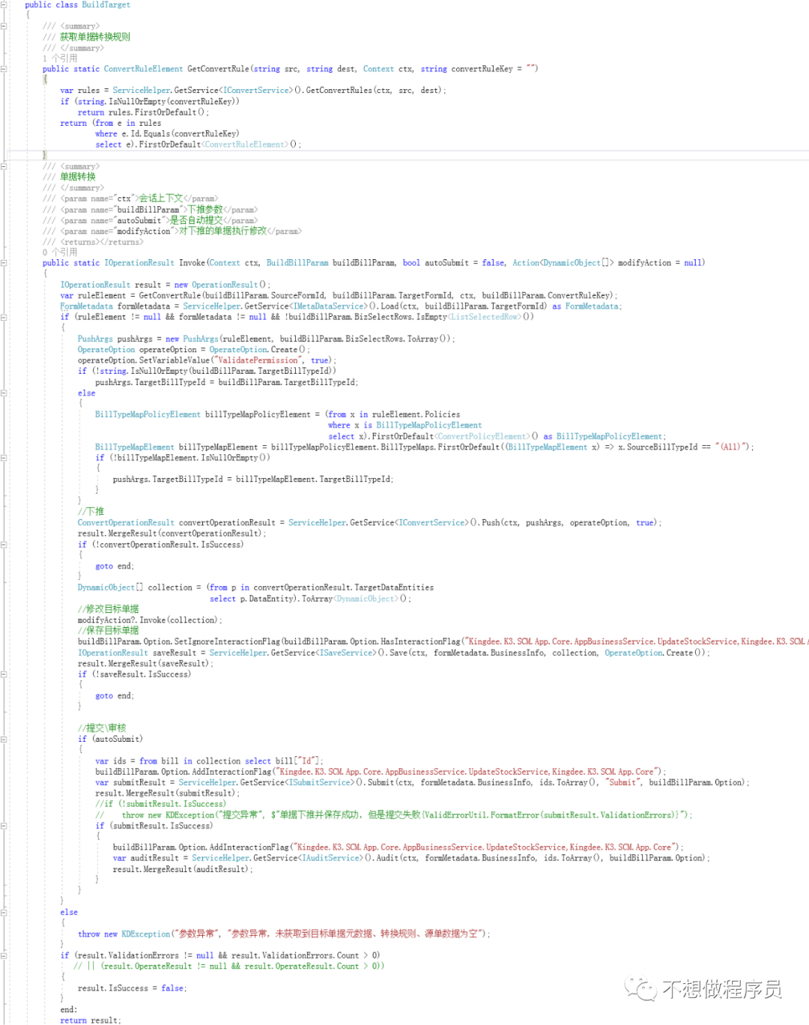Collapse the if (autoSubmit) block
The width and height of the screenshot is (809, 1025).
tap(4, 739)
